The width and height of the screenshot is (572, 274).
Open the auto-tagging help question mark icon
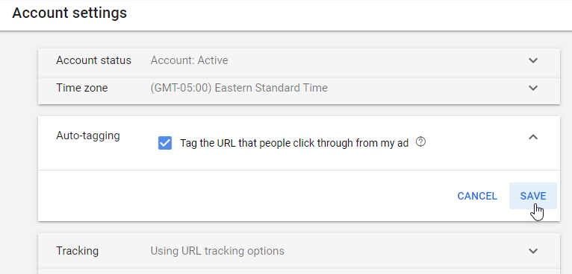coord(420,141)
